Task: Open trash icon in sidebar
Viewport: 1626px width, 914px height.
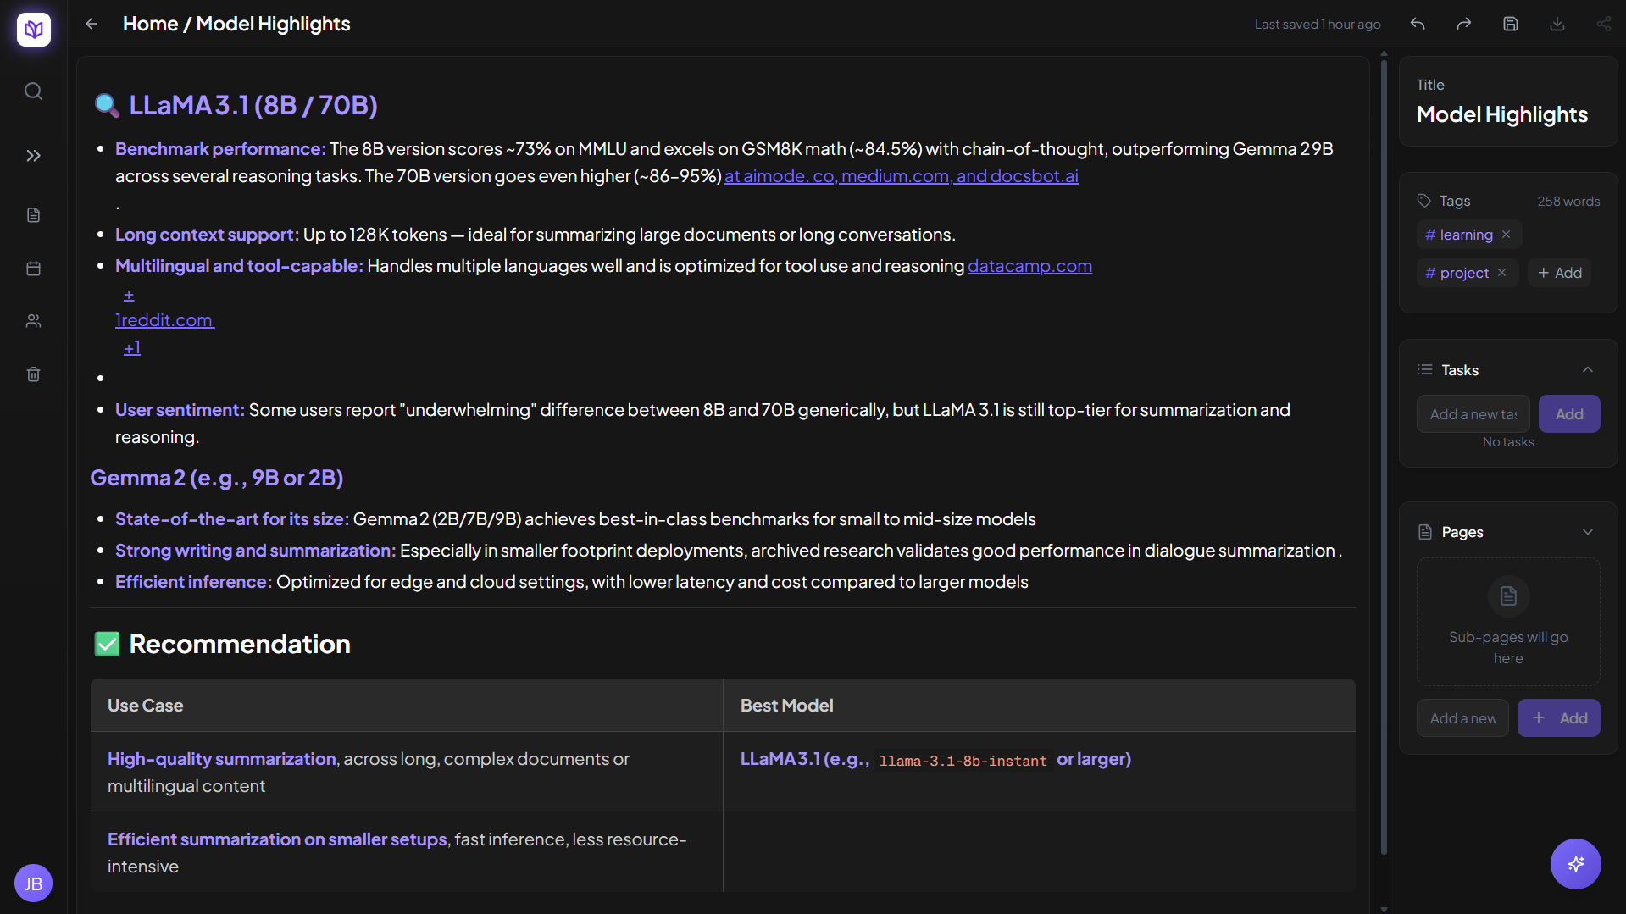Action: coord(33,374)
